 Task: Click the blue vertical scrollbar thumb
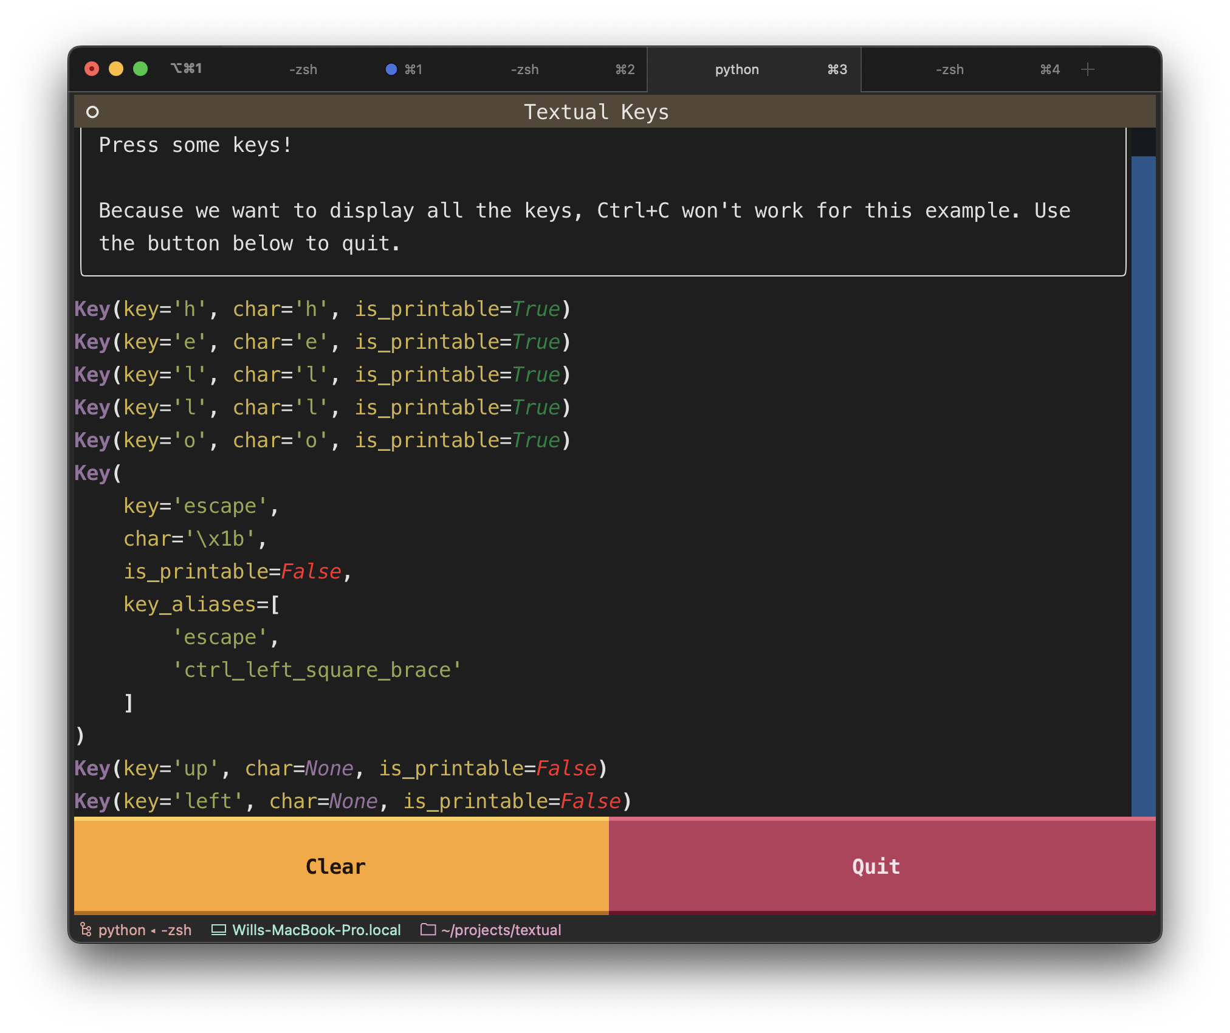coord(1143,486)
